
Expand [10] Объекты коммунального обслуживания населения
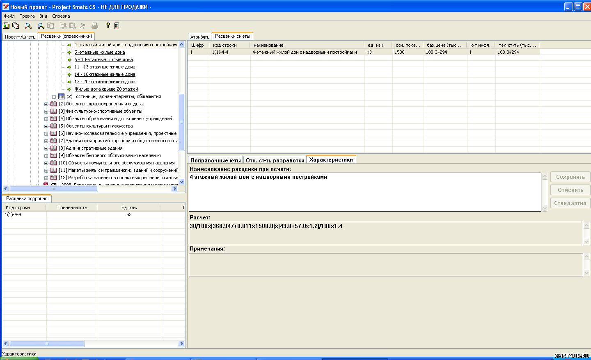tap(46, 163)
